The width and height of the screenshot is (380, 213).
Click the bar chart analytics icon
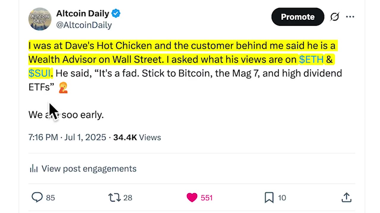(x=34, y=169)
